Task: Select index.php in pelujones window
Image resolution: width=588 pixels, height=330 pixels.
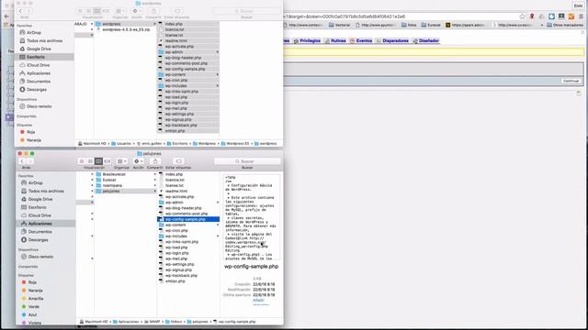Action: (x=174, y=174)
